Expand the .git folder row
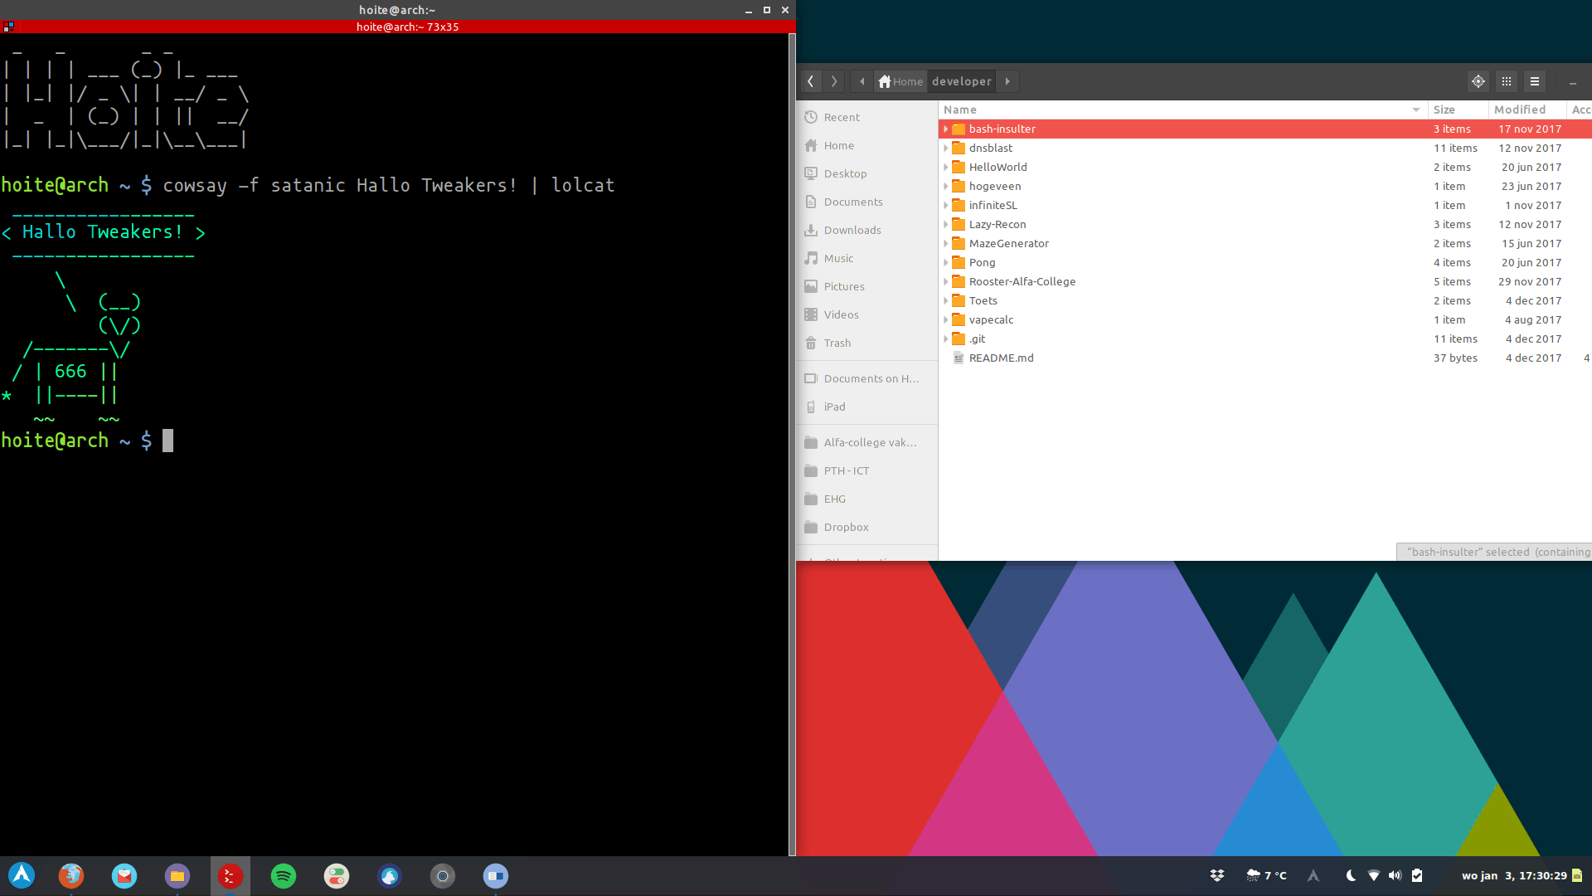Viewport: 1592px width, 896px height. point(945,339)
